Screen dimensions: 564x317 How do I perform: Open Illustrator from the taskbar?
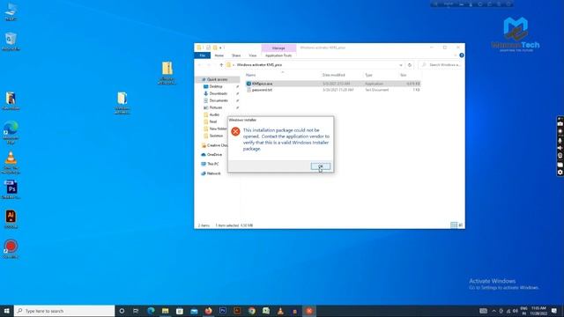point(237,311)
